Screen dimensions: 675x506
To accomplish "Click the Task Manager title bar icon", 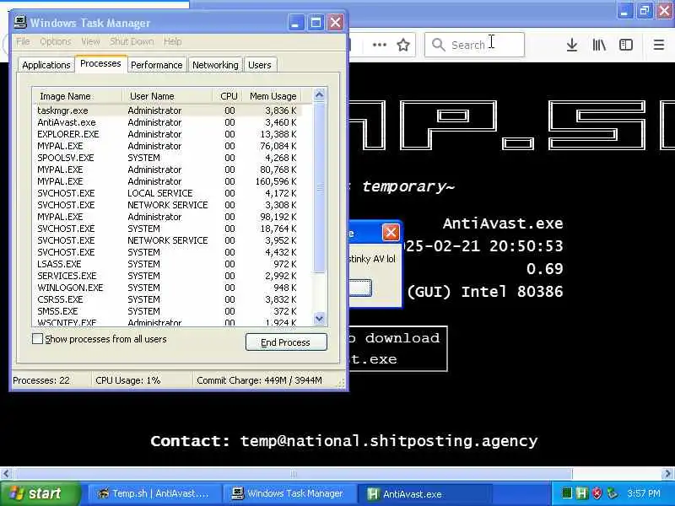I will 20,23.
